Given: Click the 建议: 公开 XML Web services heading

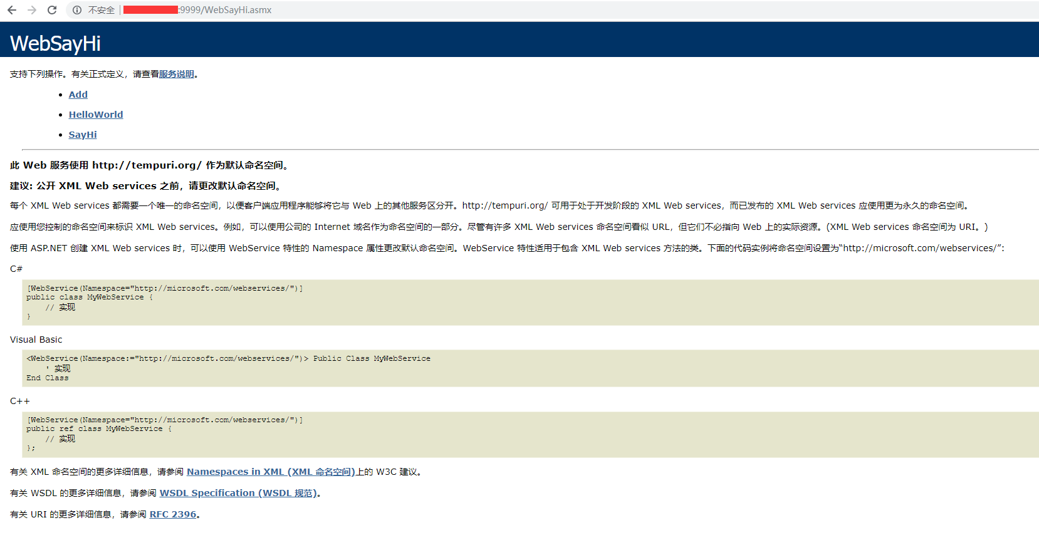Looking at the screenshot, I should [x=147, y=186].
